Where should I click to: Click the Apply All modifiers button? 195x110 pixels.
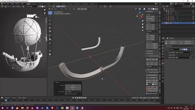coord(172,41)
